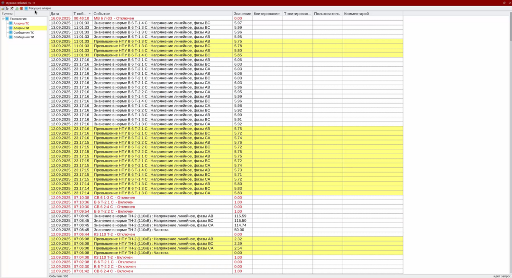The height and width of the screenshot is (278, 512).
Task: Select Алармы ТС in the tree
Action: point(21,23)
